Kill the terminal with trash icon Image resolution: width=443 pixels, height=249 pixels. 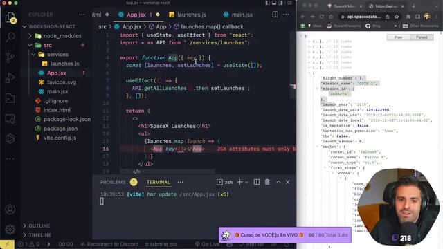267,182
